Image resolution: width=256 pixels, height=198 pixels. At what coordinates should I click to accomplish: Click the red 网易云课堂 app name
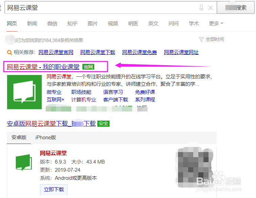tap(53, 153)
